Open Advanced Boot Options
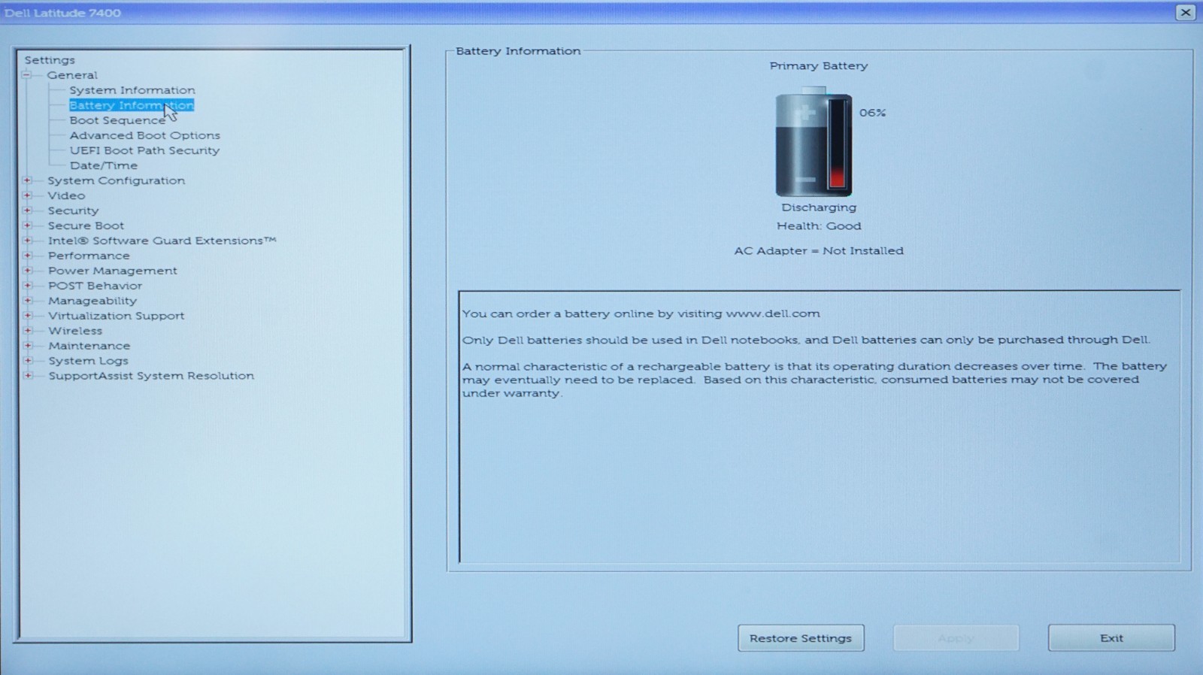The width and height of the screenshot is (1203, 675). (x=145, y=135)
